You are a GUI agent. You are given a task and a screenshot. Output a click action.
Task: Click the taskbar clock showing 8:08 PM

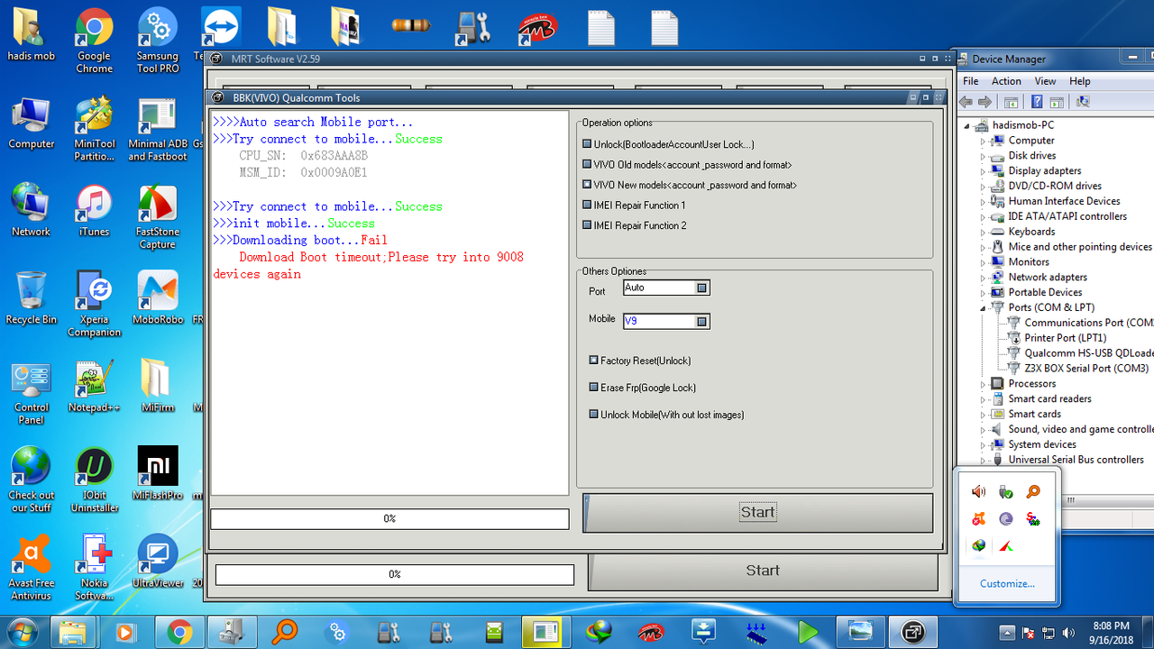[1110, 633]
